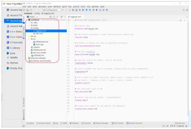This screenshot has height=129, width=191.
Task: Click tool windows quick-access icon at bottom-left
Action: coord(24,126)
